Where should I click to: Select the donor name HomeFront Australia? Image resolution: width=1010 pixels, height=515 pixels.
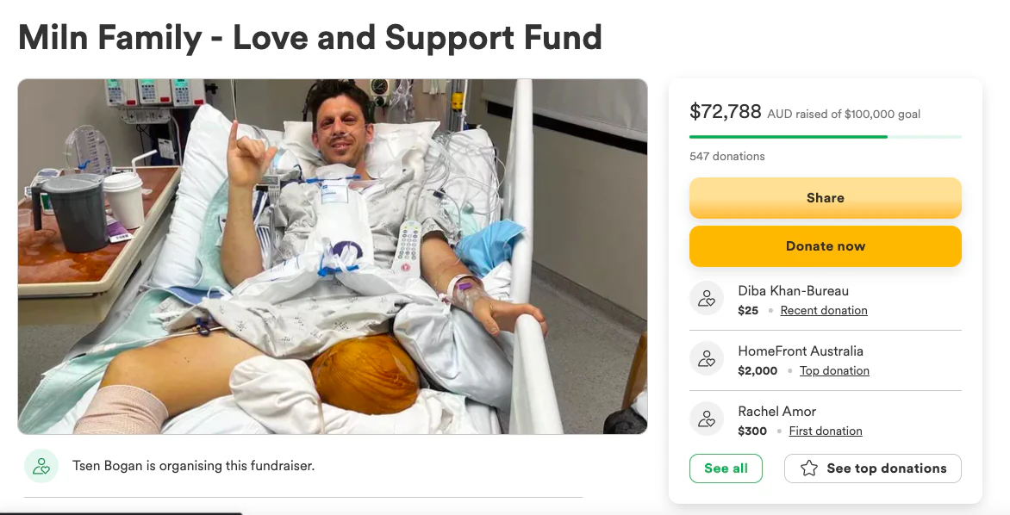pos(801,351)
